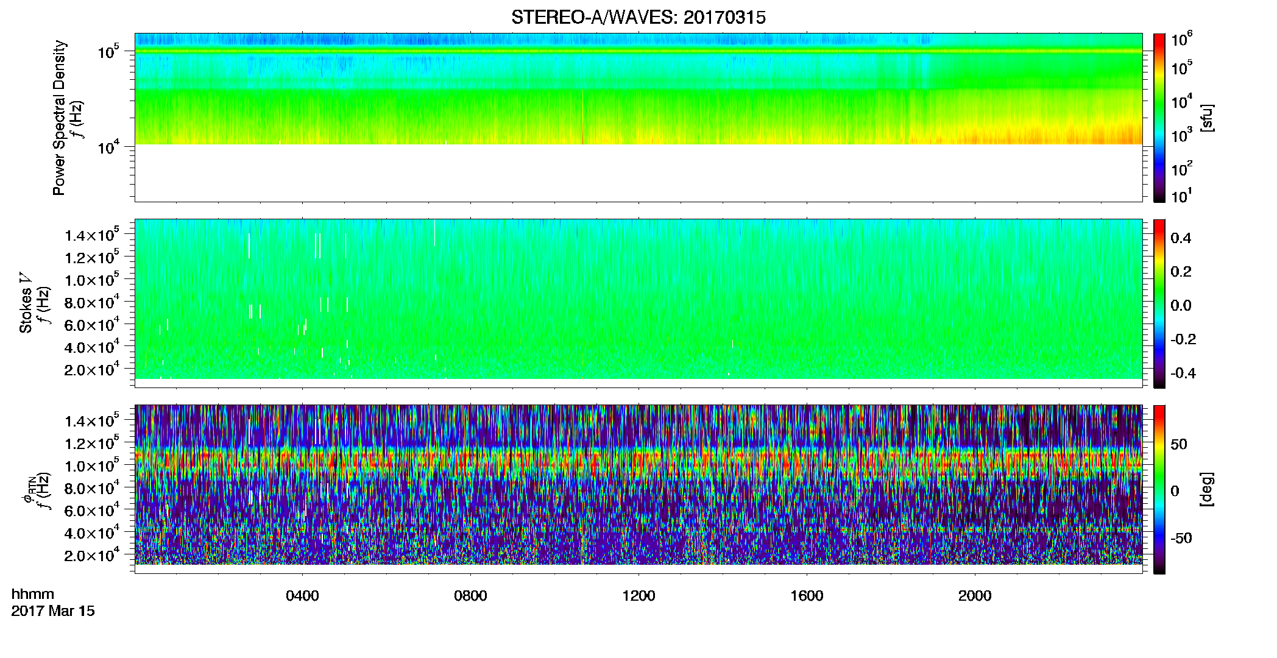Select the 1200 time axis tick label
Image resolution: width=1277 pixels, height=658 pixels.
coord(638,596)
